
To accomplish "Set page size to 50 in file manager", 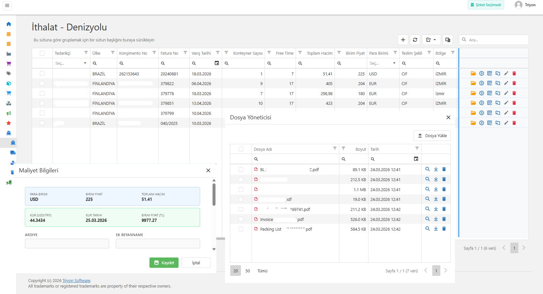I will point(248,271).
